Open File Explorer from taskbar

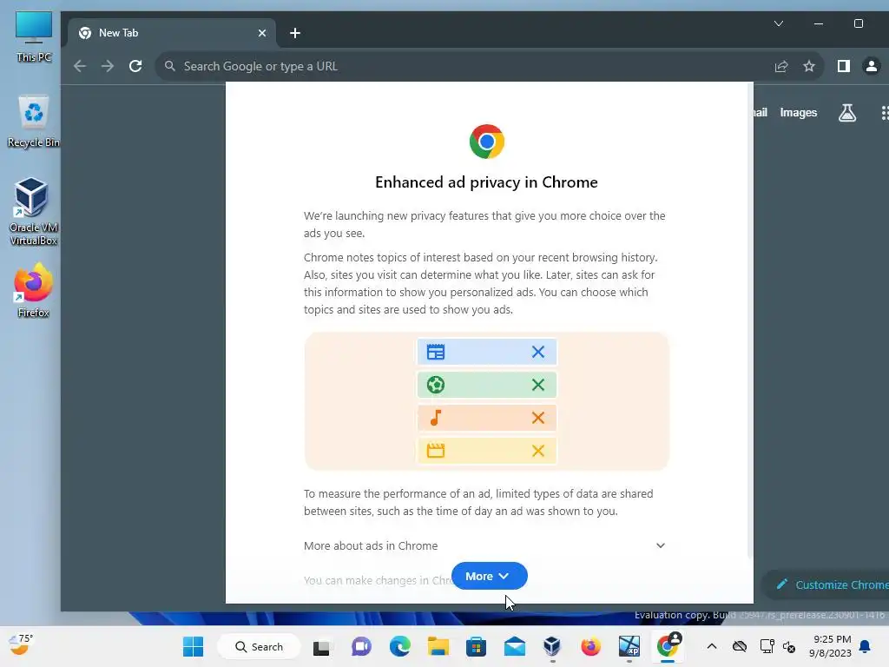(438, 646)
